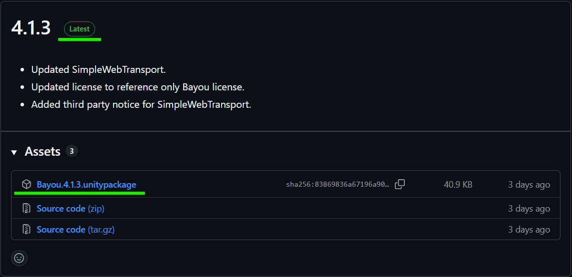The image size is (572, 277).
Task: Click the 40.9 KB file size
Action: (458, 185)
